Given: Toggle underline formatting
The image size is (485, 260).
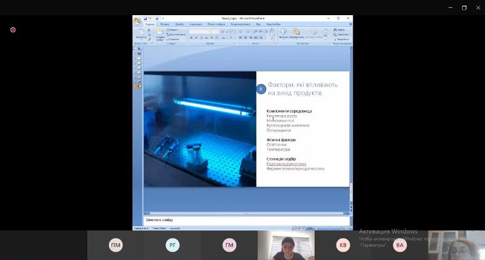Looking at the screenshot, I should [201, 38].
